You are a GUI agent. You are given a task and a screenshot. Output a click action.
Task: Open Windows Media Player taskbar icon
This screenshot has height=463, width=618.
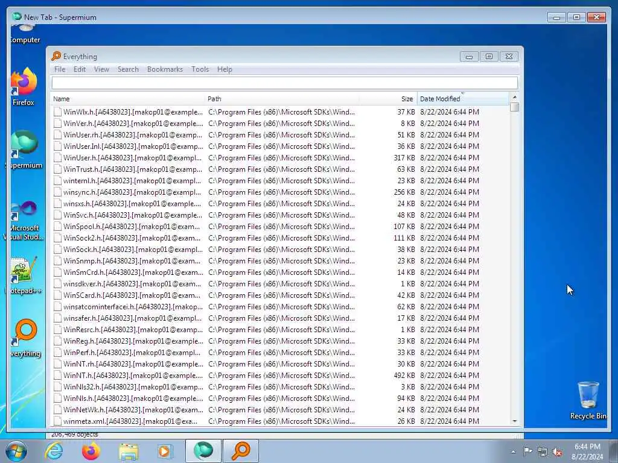click(x=165, y=451)
